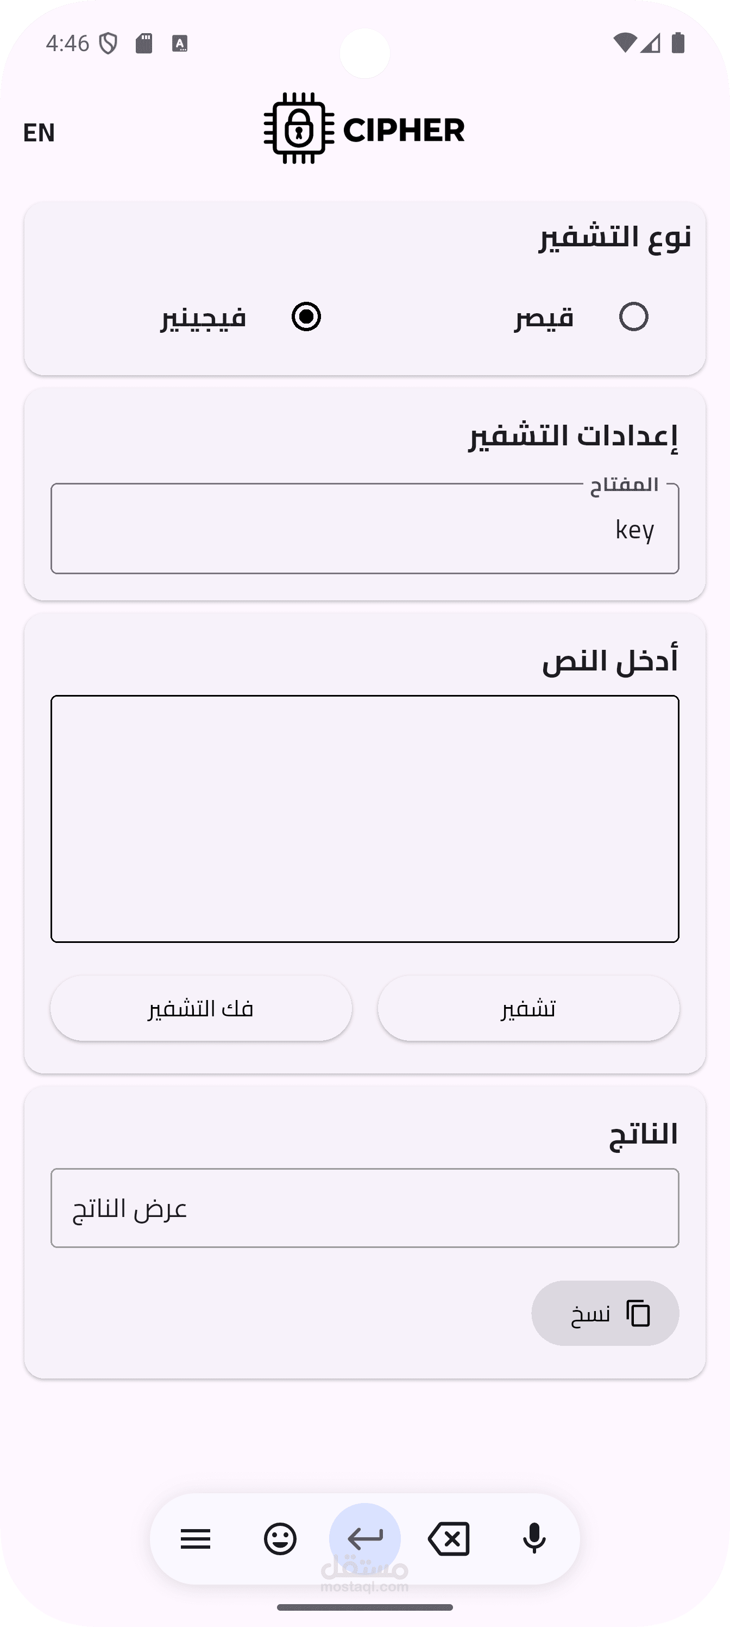Focus the أدخل النص text area
Screen dimensions: 730x1627
[364, 819]
